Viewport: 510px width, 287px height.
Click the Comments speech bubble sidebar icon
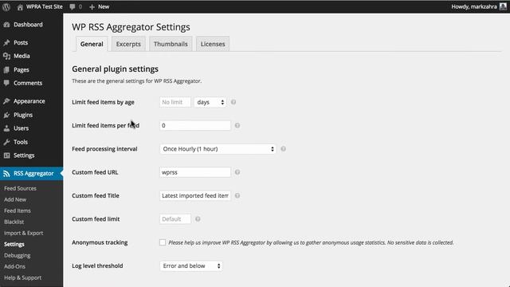(x=6, y=83)
